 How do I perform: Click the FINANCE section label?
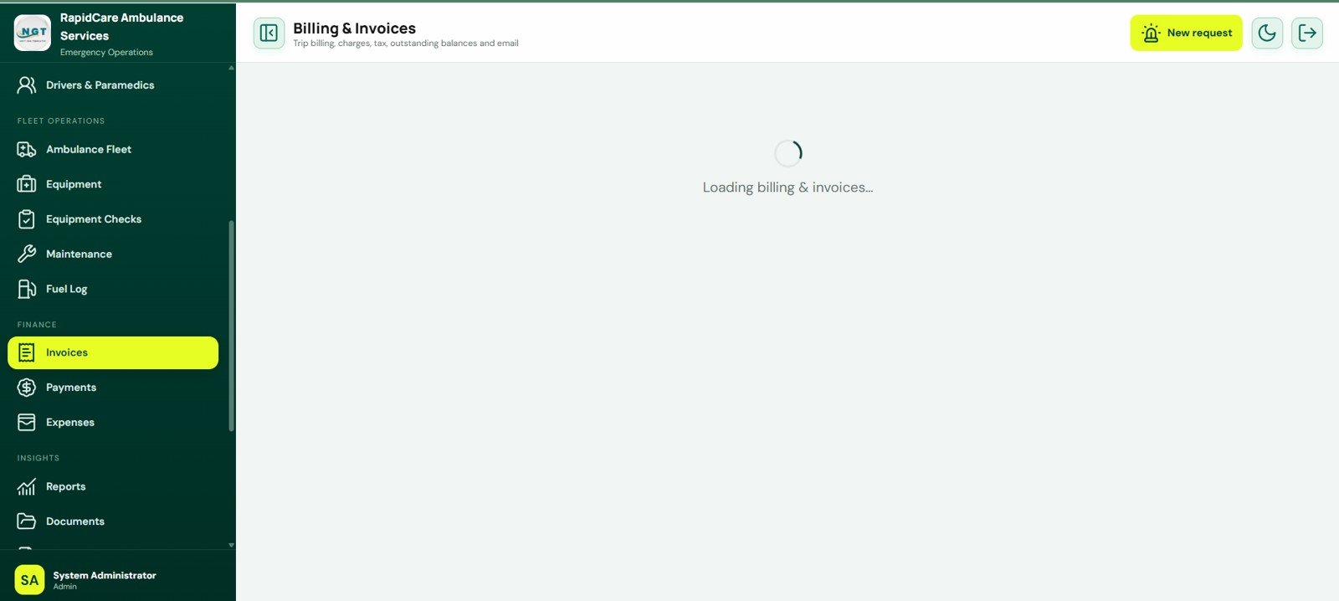[37, 325]
